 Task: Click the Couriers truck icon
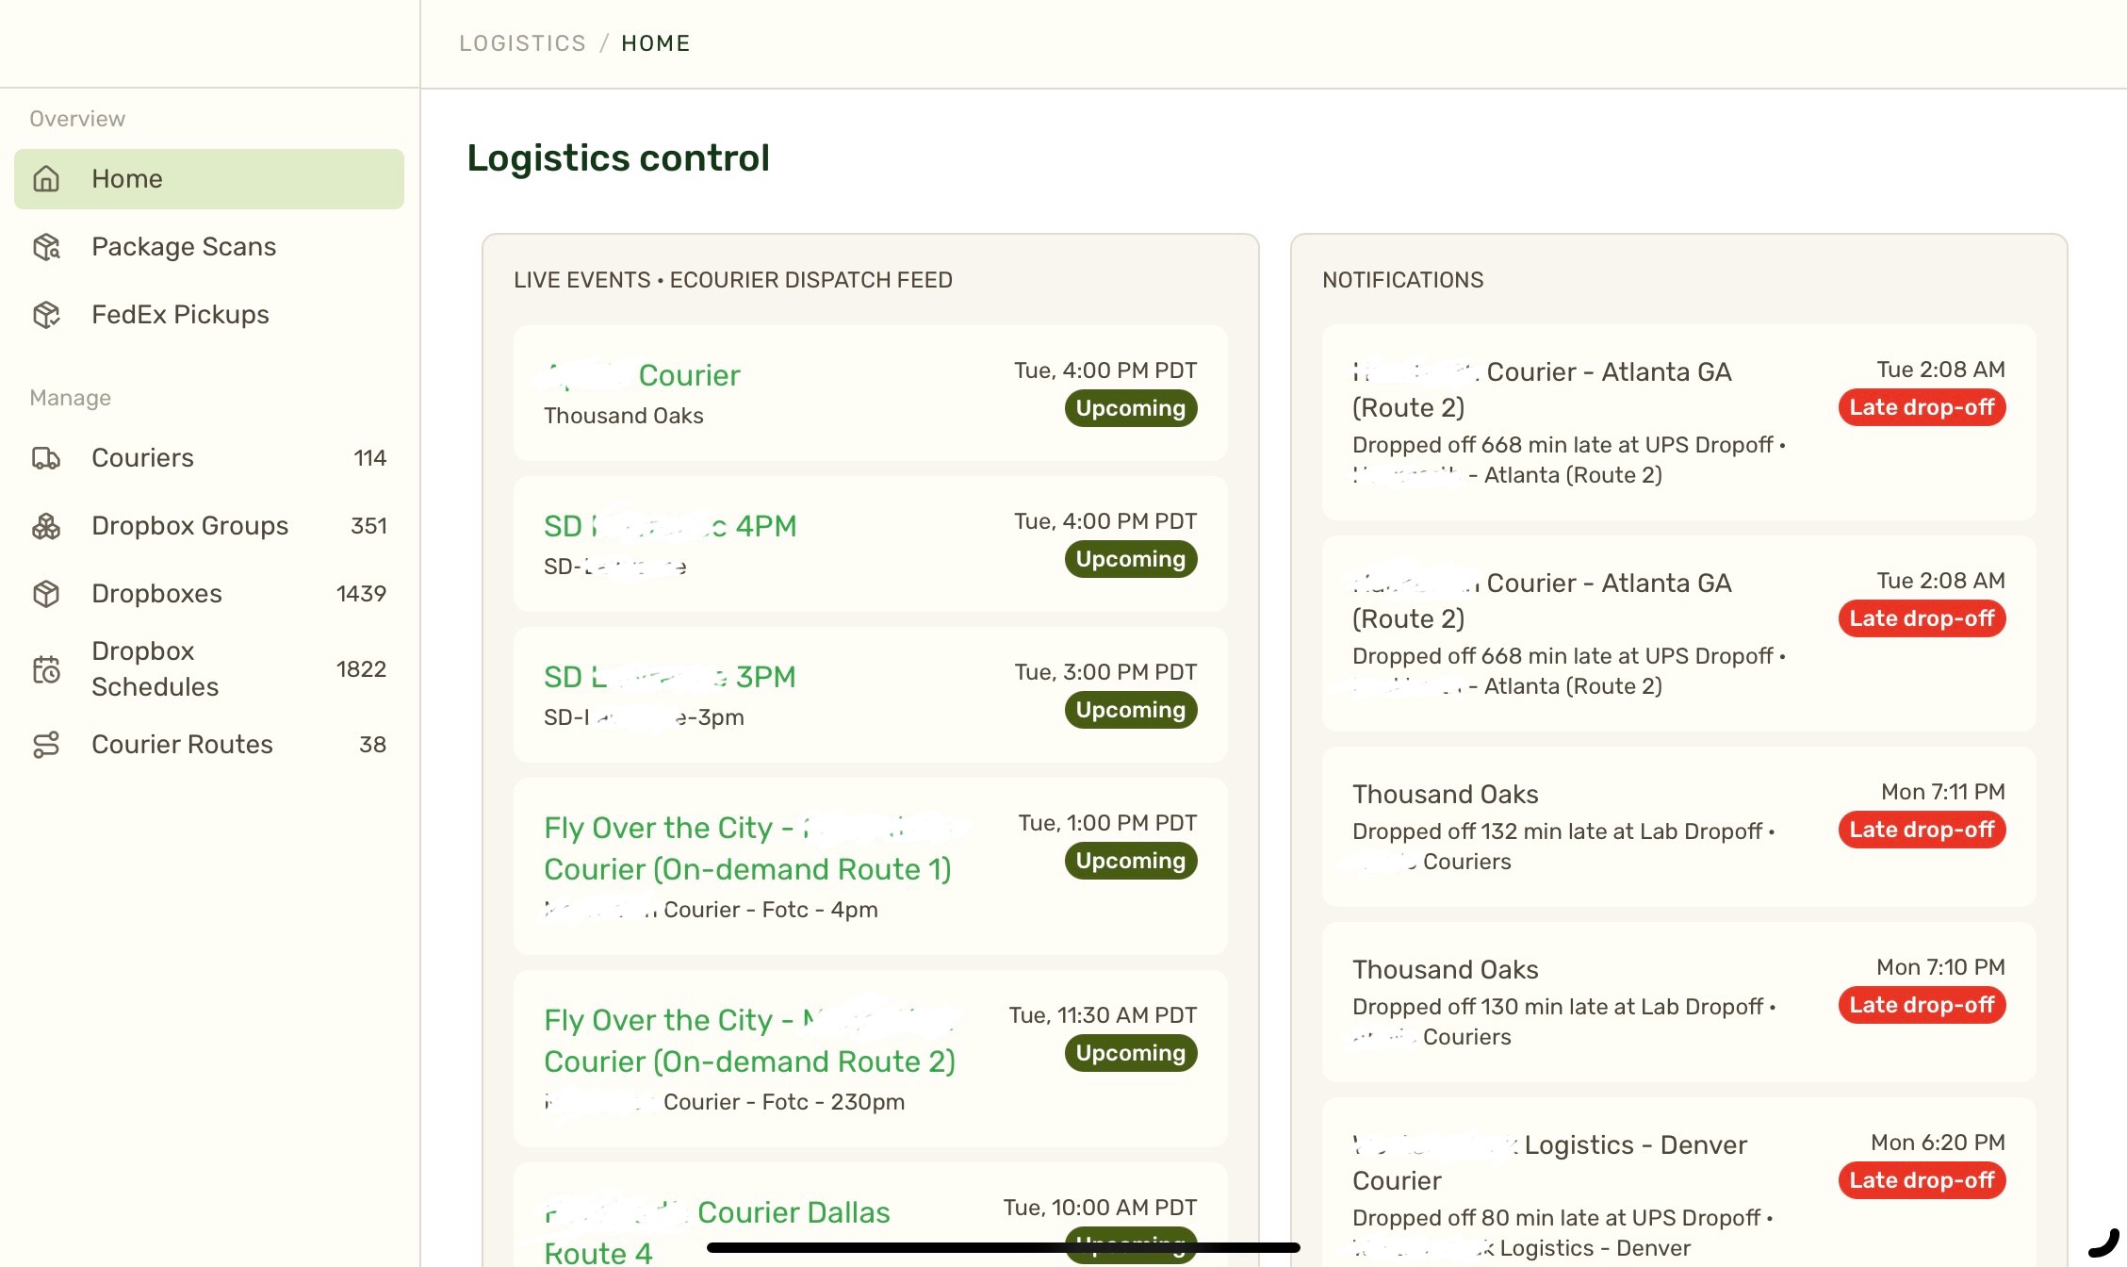[x=46, y=458]
